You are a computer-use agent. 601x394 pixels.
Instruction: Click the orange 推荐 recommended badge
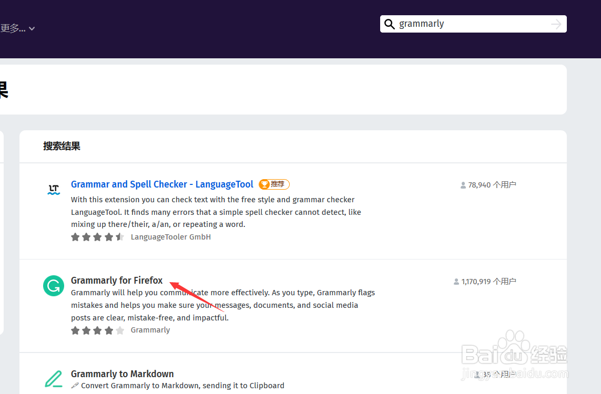(x=274, y=184)
